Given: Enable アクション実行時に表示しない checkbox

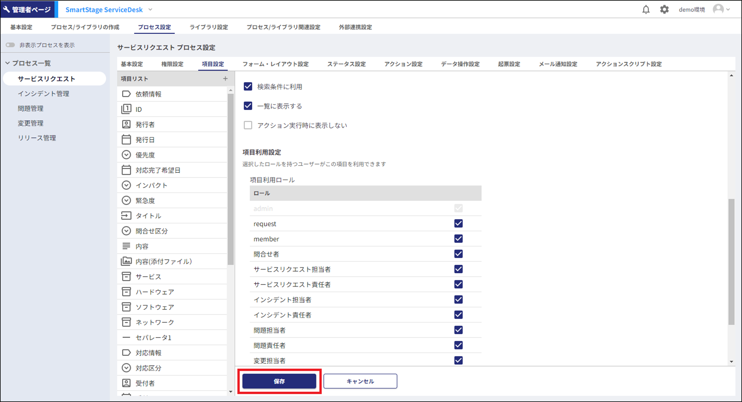Looking at the screenshot, I should click(x=248, y=125).
